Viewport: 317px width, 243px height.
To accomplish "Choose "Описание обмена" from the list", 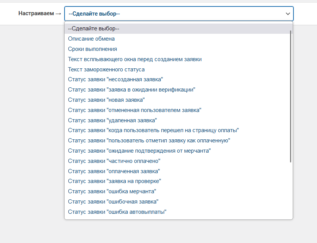I will point(91,39).
